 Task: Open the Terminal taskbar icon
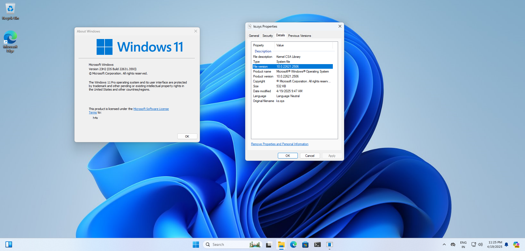click(317, 245)
